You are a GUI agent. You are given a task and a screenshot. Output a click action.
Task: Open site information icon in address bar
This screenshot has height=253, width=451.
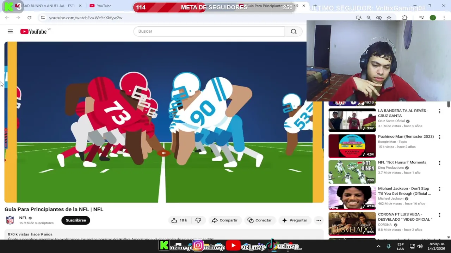43,18
